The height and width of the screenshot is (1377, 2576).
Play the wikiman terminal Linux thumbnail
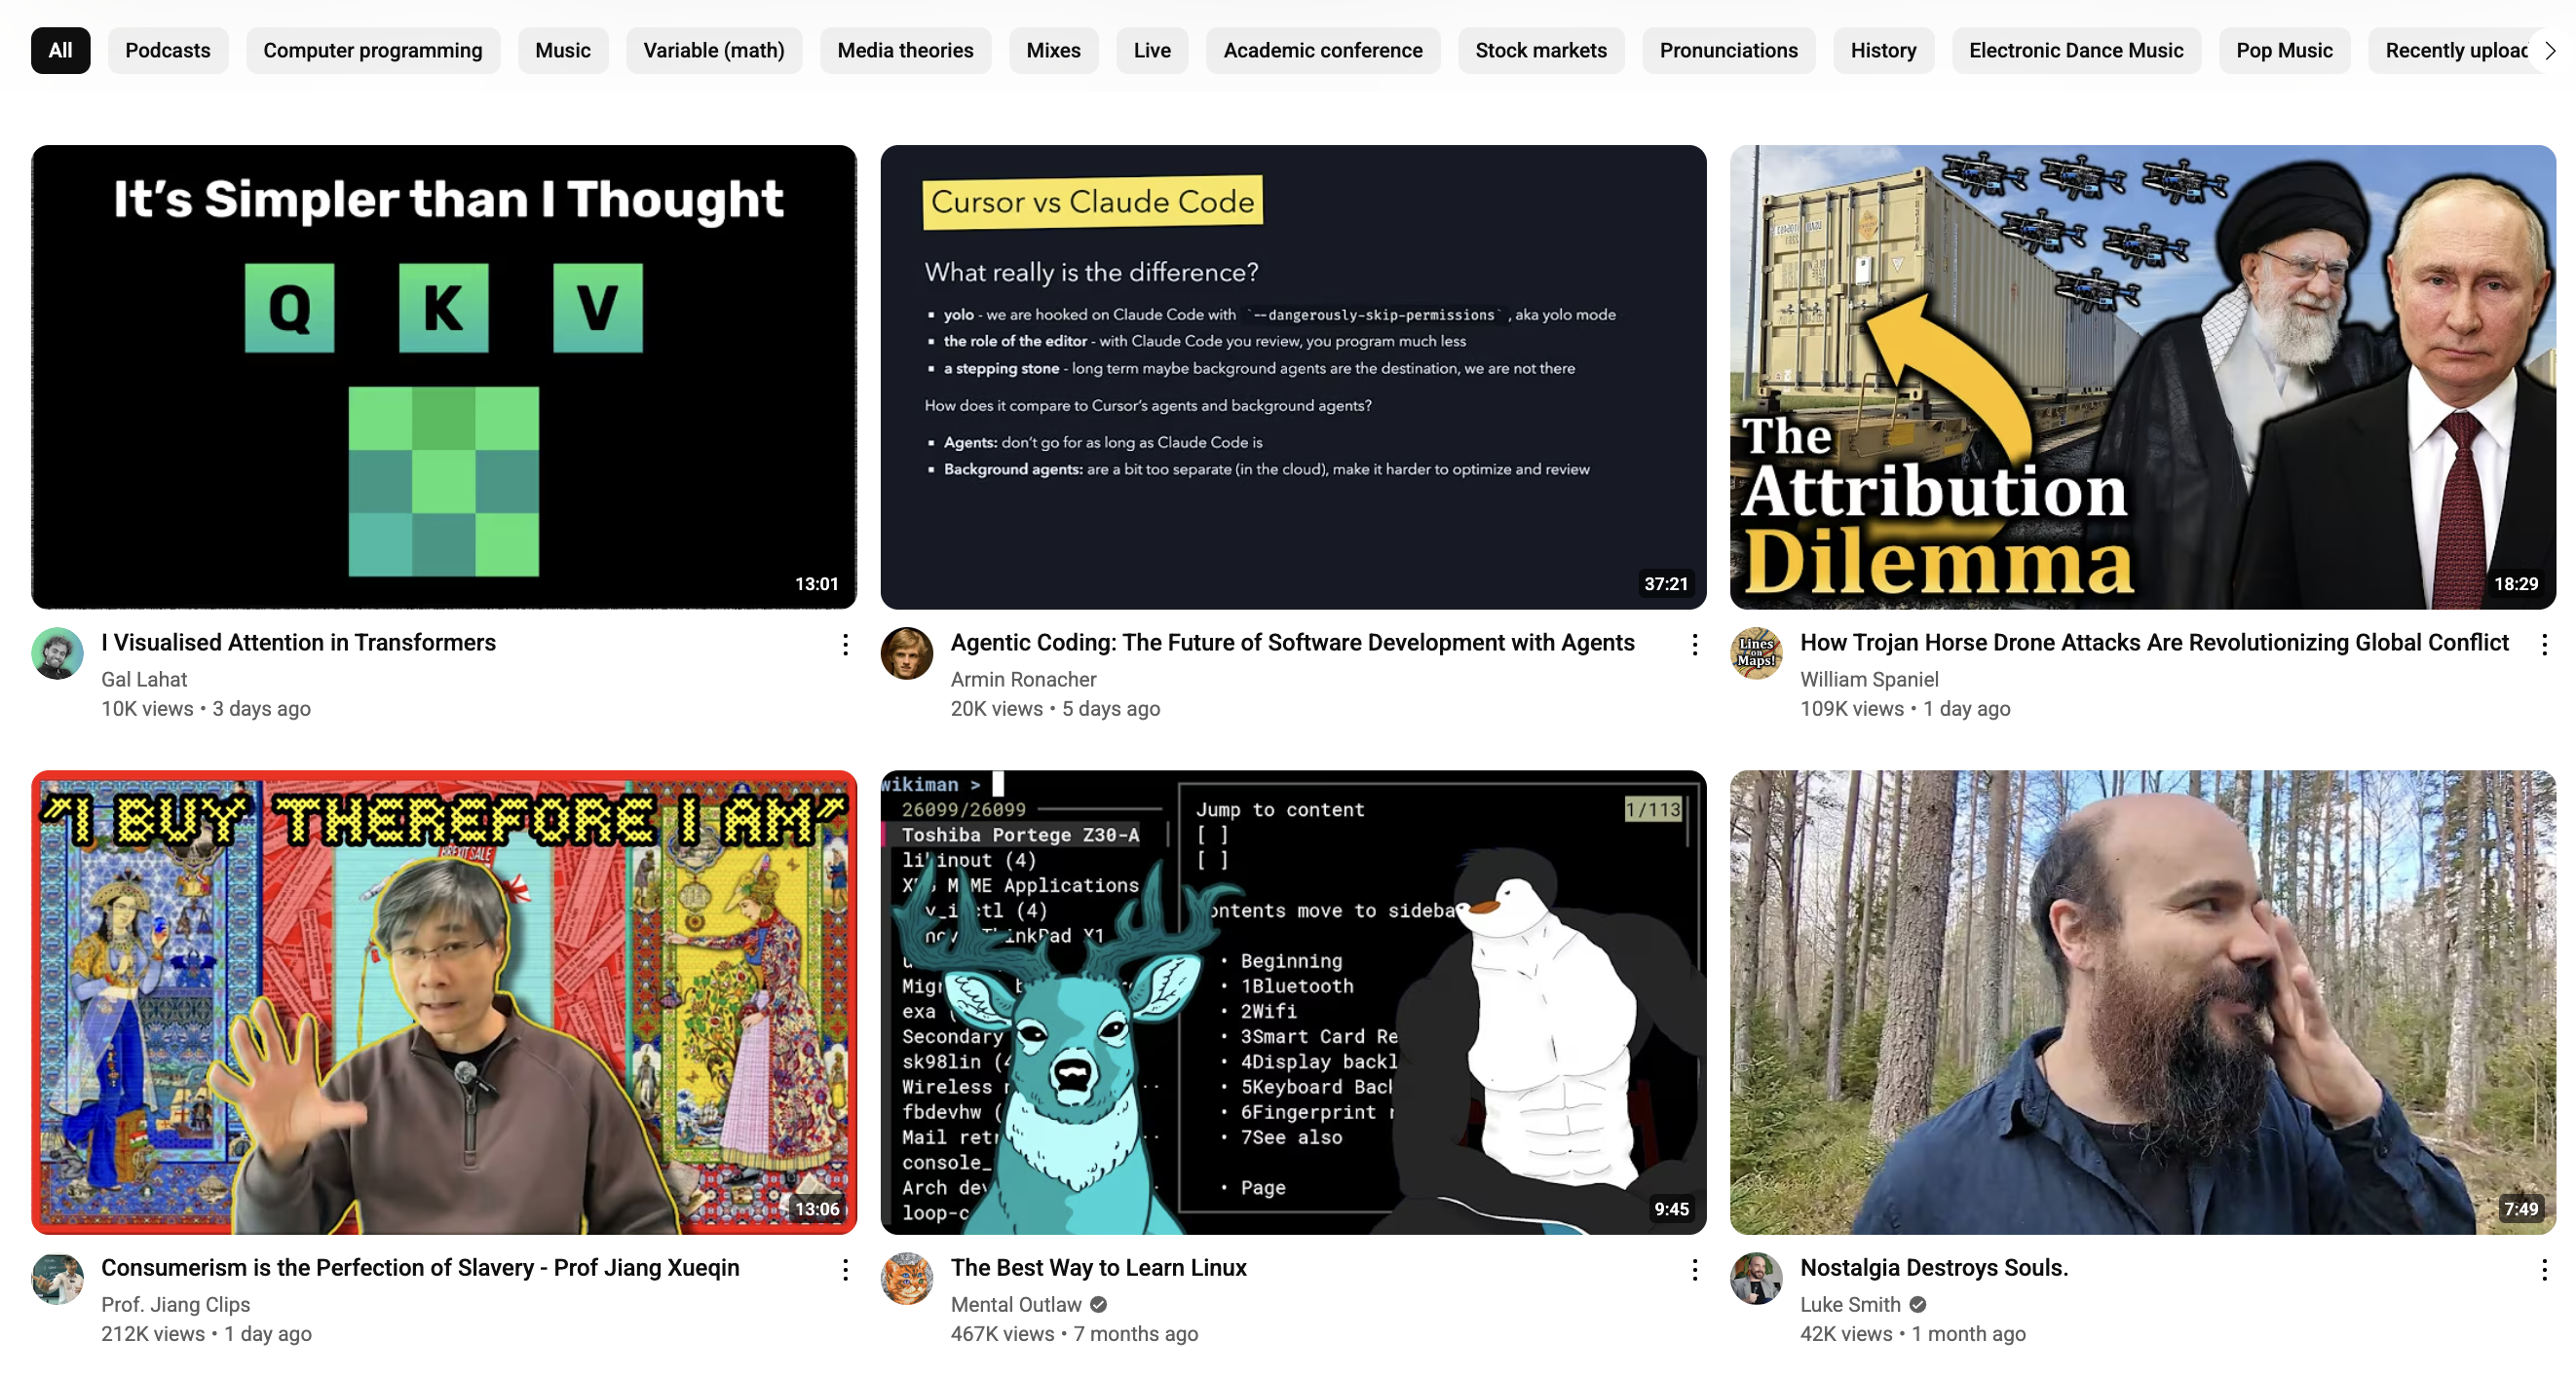pos(1293,1002)
